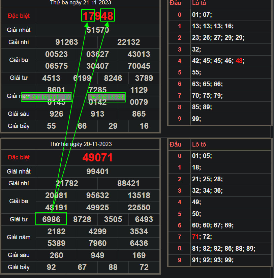Click the Giải bảy number 92

[51, 267]
